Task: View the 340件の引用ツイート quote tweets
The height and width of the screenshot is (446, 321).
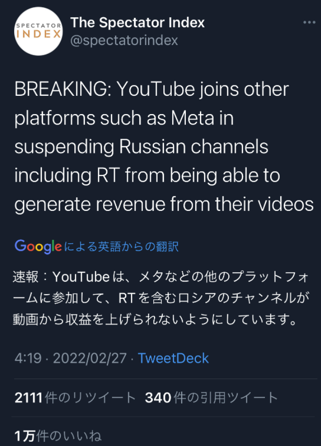Action: (211, 398)
